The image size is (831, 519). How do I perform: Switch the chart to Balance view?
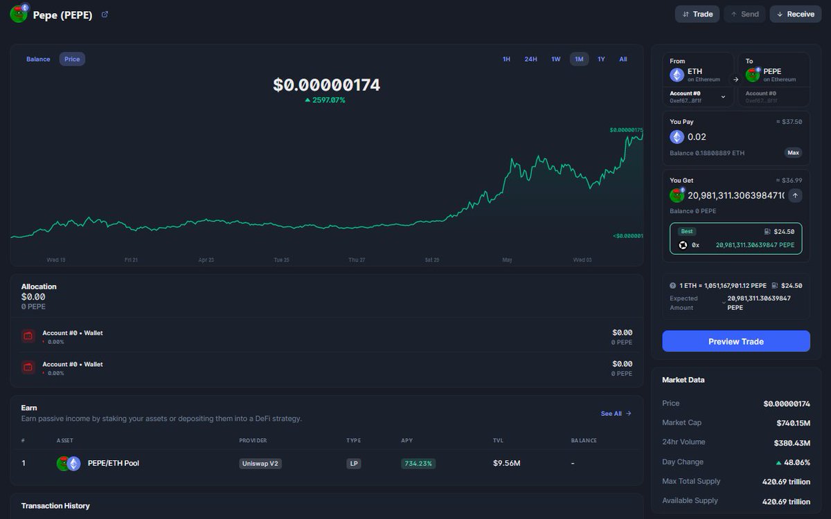(x=38, y=60)
